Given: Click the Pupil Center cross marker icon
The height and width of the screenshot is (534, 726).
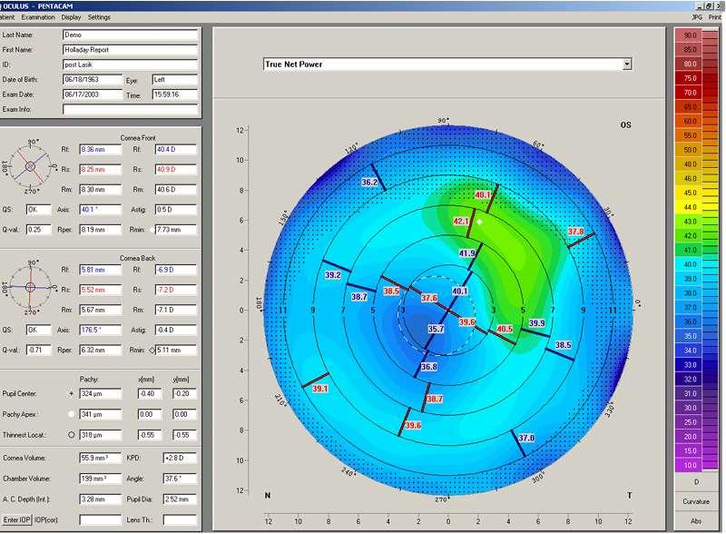Looking at the screenshot, I should click(x=72, y=393).
